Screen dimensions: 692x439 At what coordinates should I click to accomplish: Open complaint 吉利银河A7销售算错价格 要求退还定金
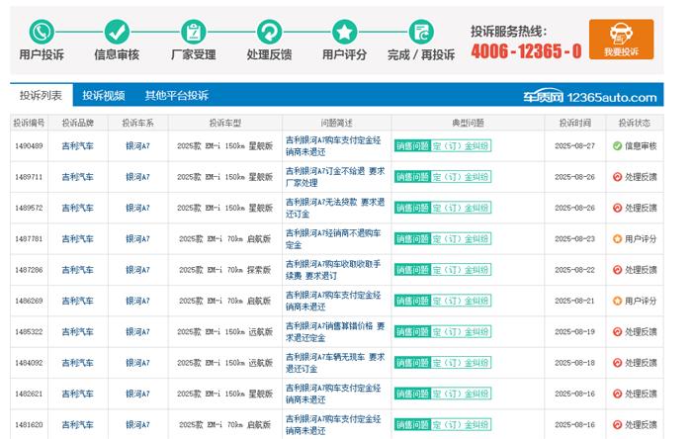[x=332, y=331]
